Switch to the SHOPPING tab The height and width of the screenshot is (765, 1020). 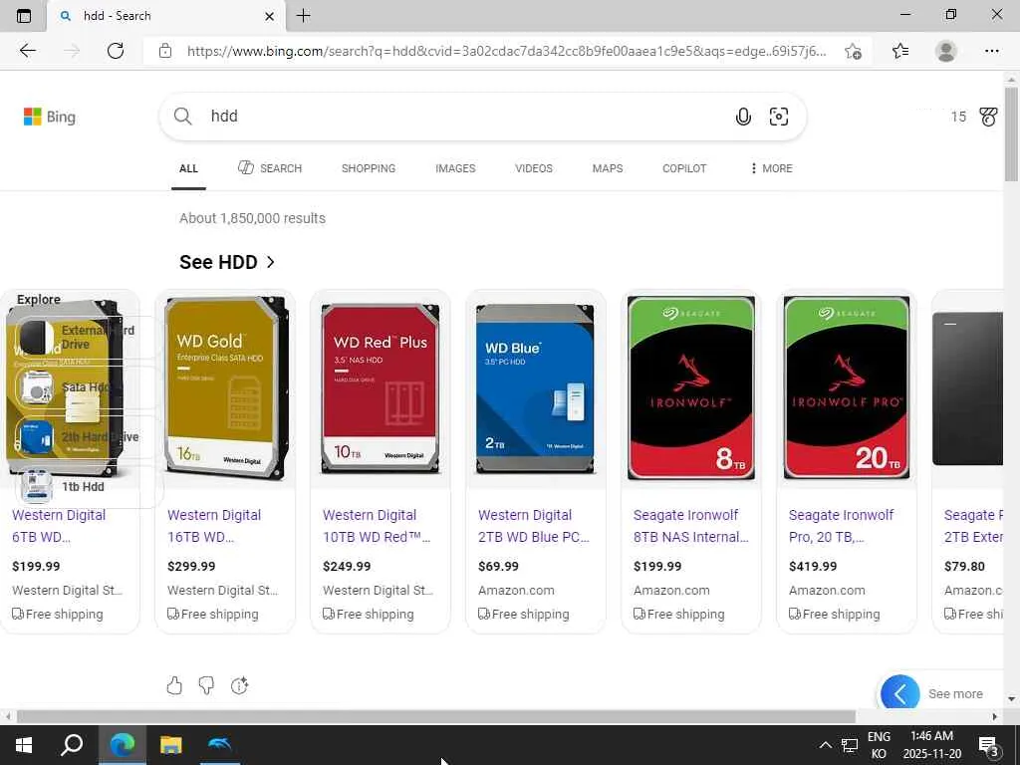point(369,168)
